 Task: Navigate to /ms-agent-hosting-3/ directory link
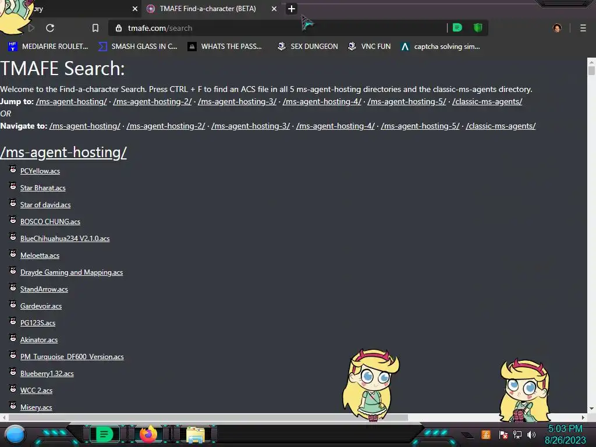click(x=250, y=126)
